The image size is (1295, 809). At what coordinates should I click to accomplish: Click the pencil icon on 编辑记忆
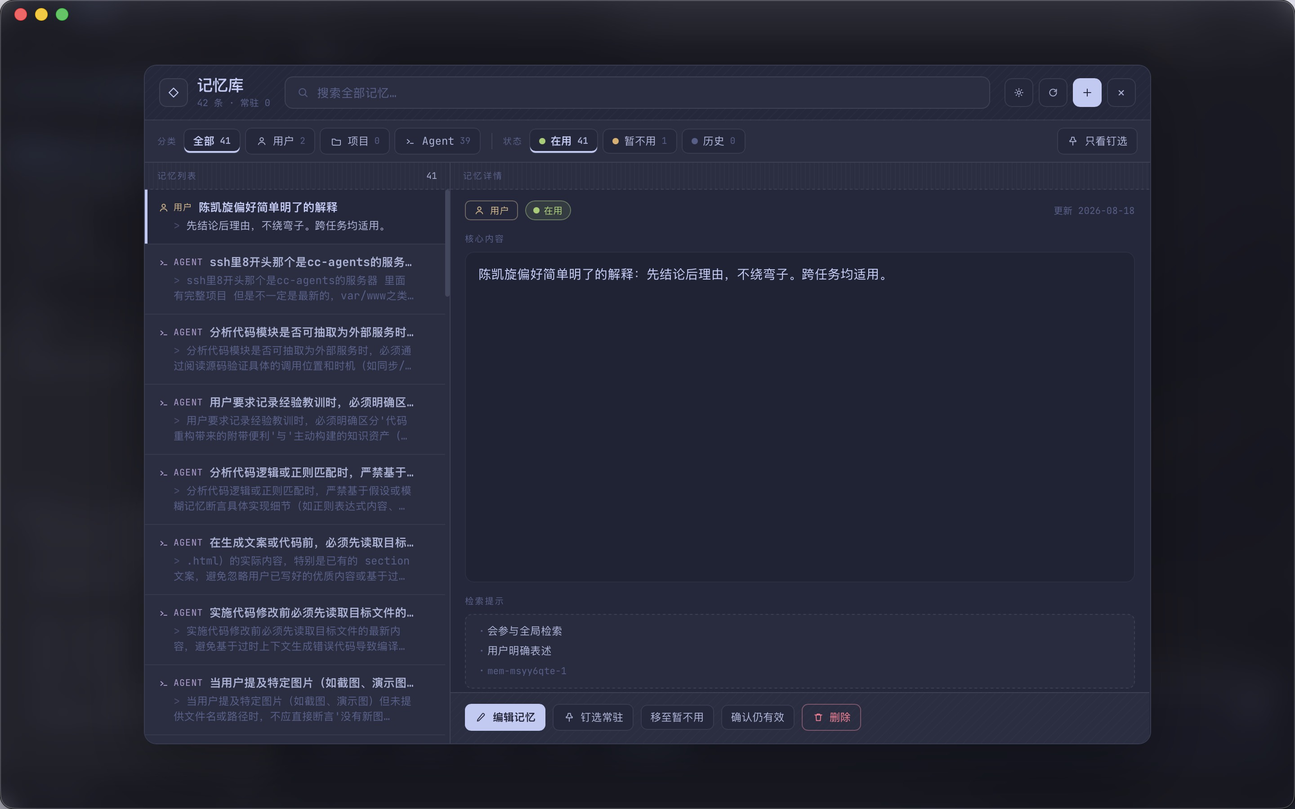pos(481,717)
